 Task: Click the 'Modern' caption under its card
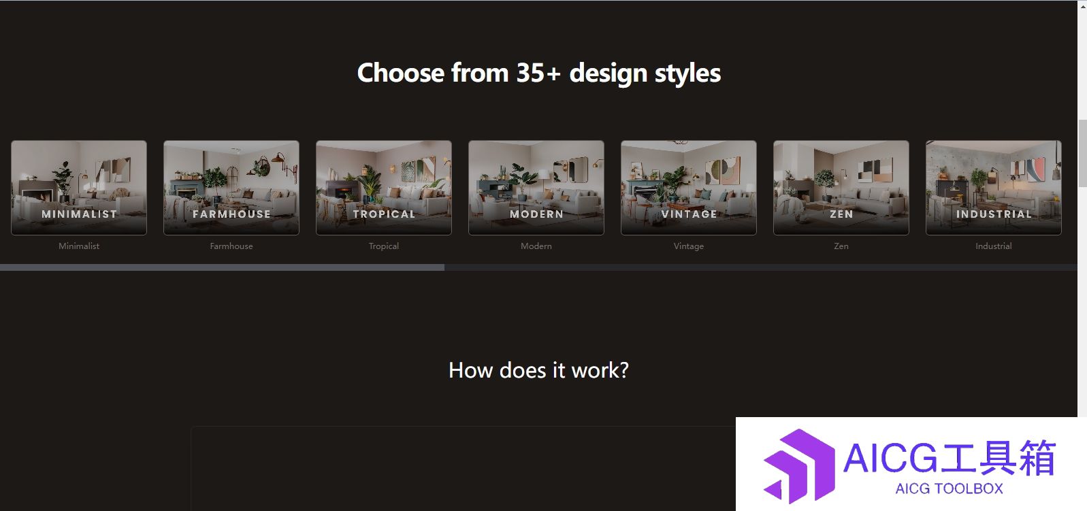[x=536, y=246]
